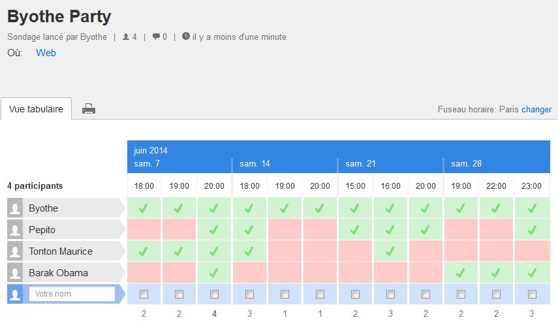
Task: Open the Vue tabulaire tab
Action: tap(37, 109)
